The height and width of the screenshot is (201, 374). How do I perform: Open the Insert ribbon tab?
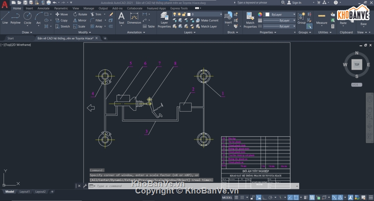tap(30, 8)
